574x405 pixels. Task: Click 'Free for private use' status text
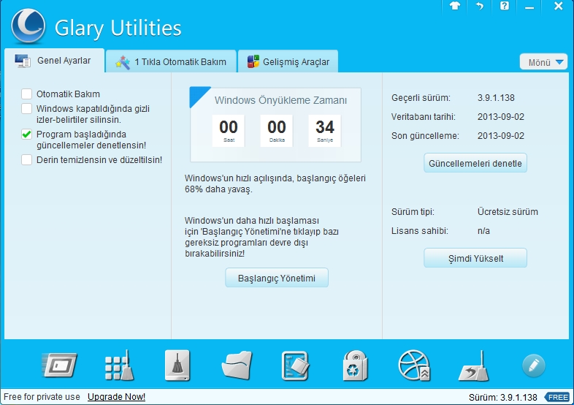coord(42,397)
